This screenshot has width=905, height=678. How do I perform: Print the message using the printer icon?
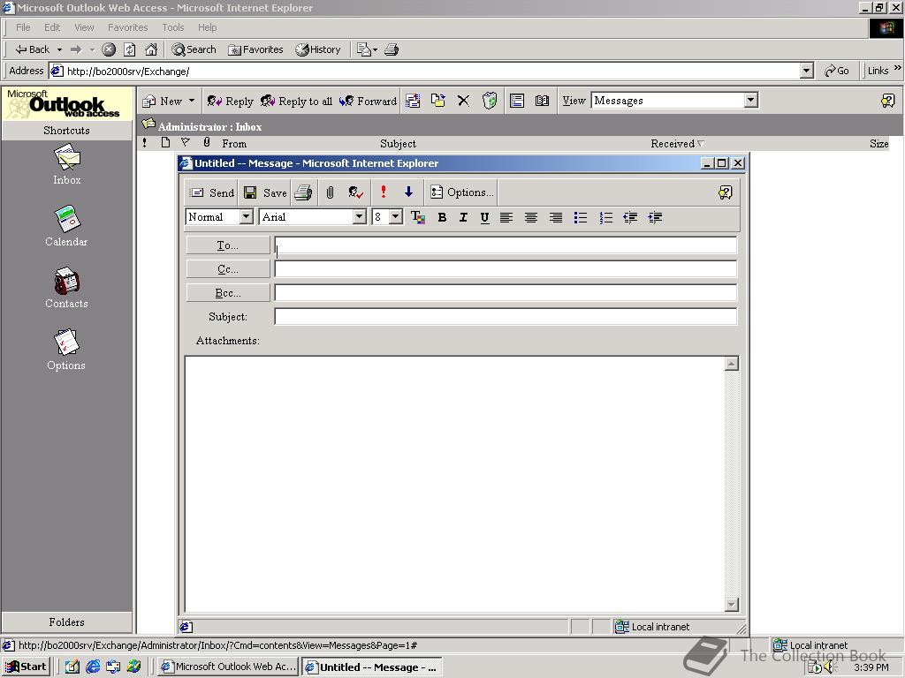coord(303,192)
